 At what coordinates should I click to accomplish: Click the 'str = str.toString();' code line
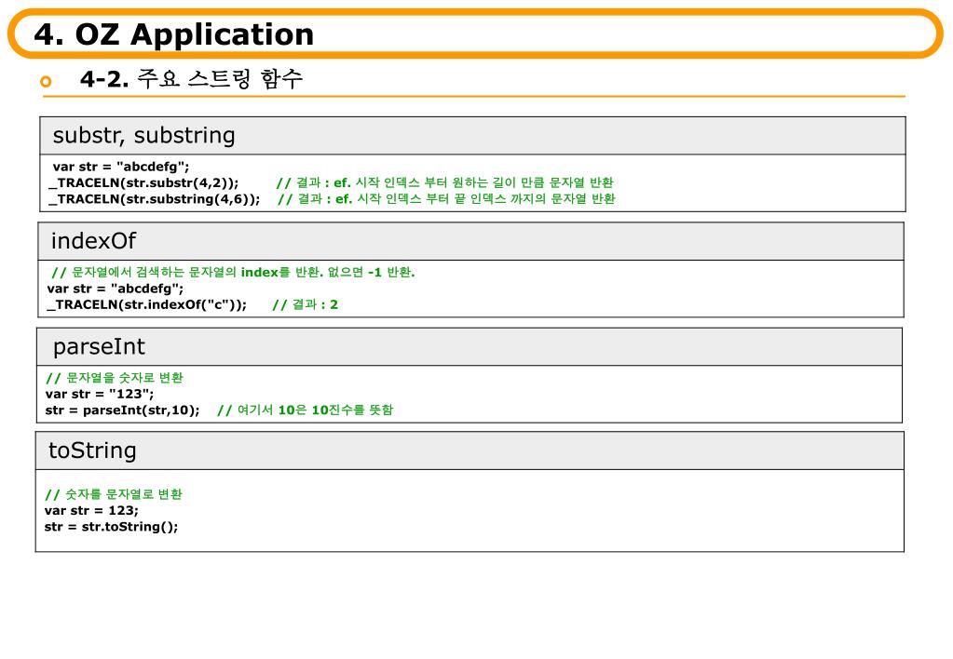click(x=111, y=527)
